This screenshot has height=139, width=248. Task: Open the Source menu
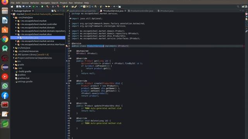tap(25, 3)
